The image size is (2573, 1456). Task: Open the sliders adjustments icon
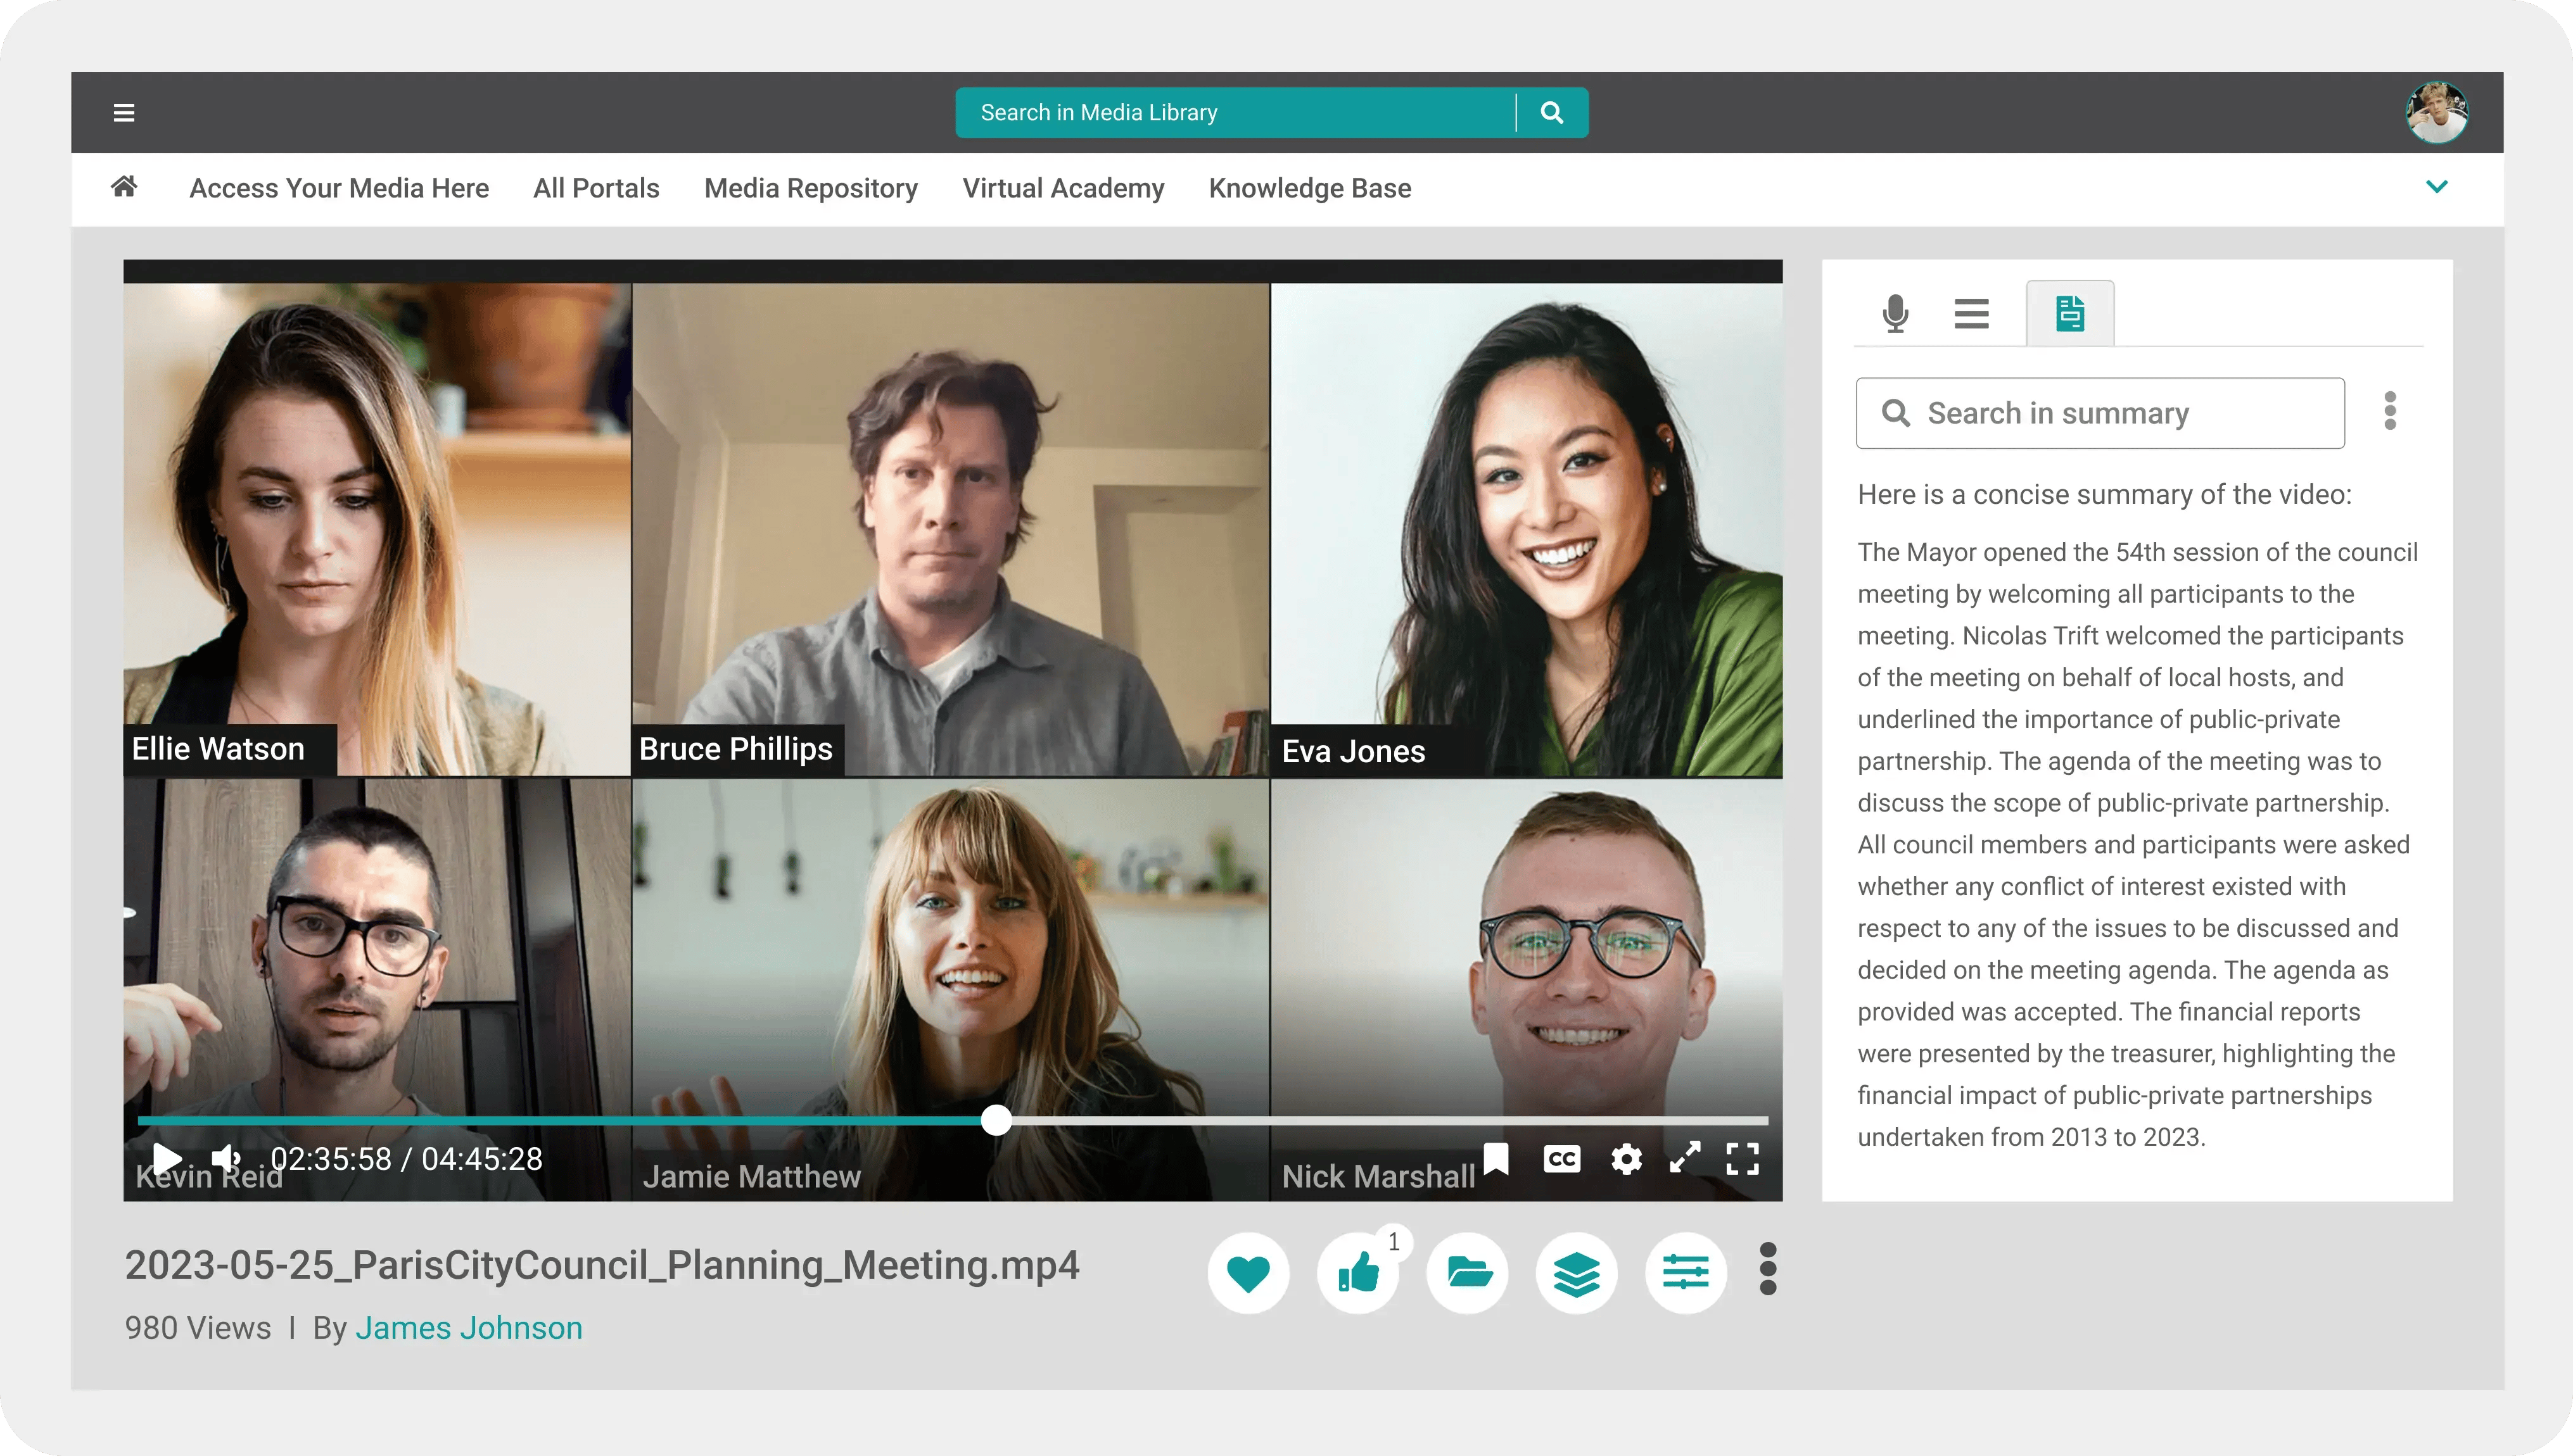click(1686, 1273)
